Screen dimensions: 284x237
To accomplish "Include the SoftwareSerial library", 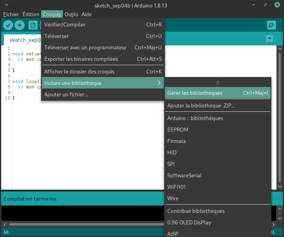I will click(x=218, y=175).
